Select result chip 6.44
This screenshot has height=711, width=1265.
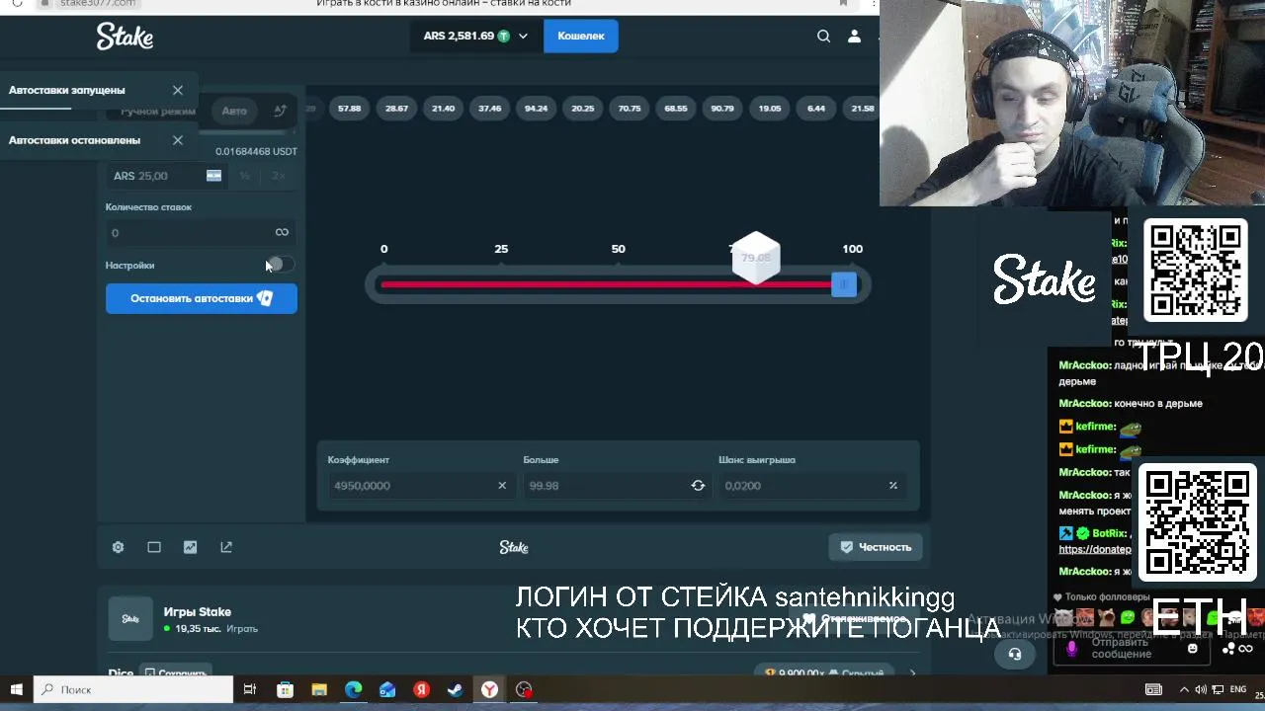click(815, 108)
